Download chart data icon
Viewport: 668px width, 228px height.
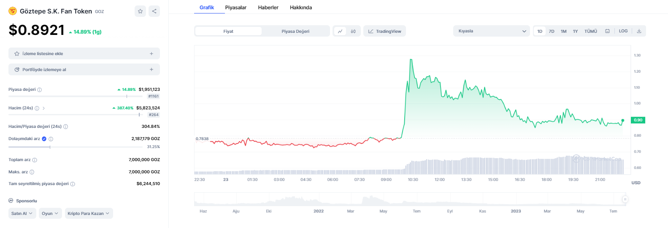[639, 31]
